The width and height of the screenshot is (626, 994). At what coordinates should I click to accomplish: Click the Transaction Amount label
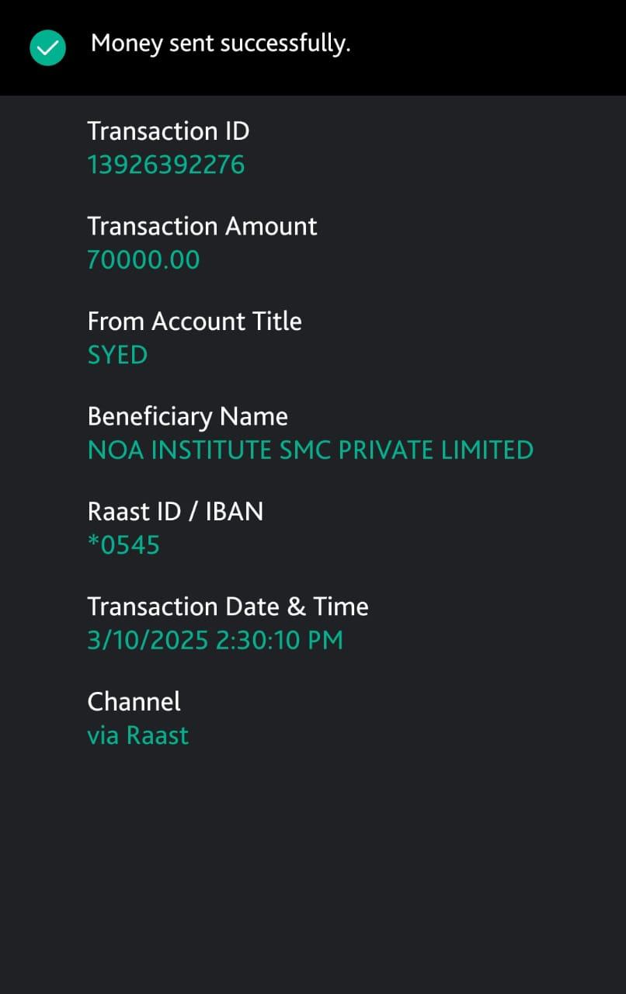point(202,226)
